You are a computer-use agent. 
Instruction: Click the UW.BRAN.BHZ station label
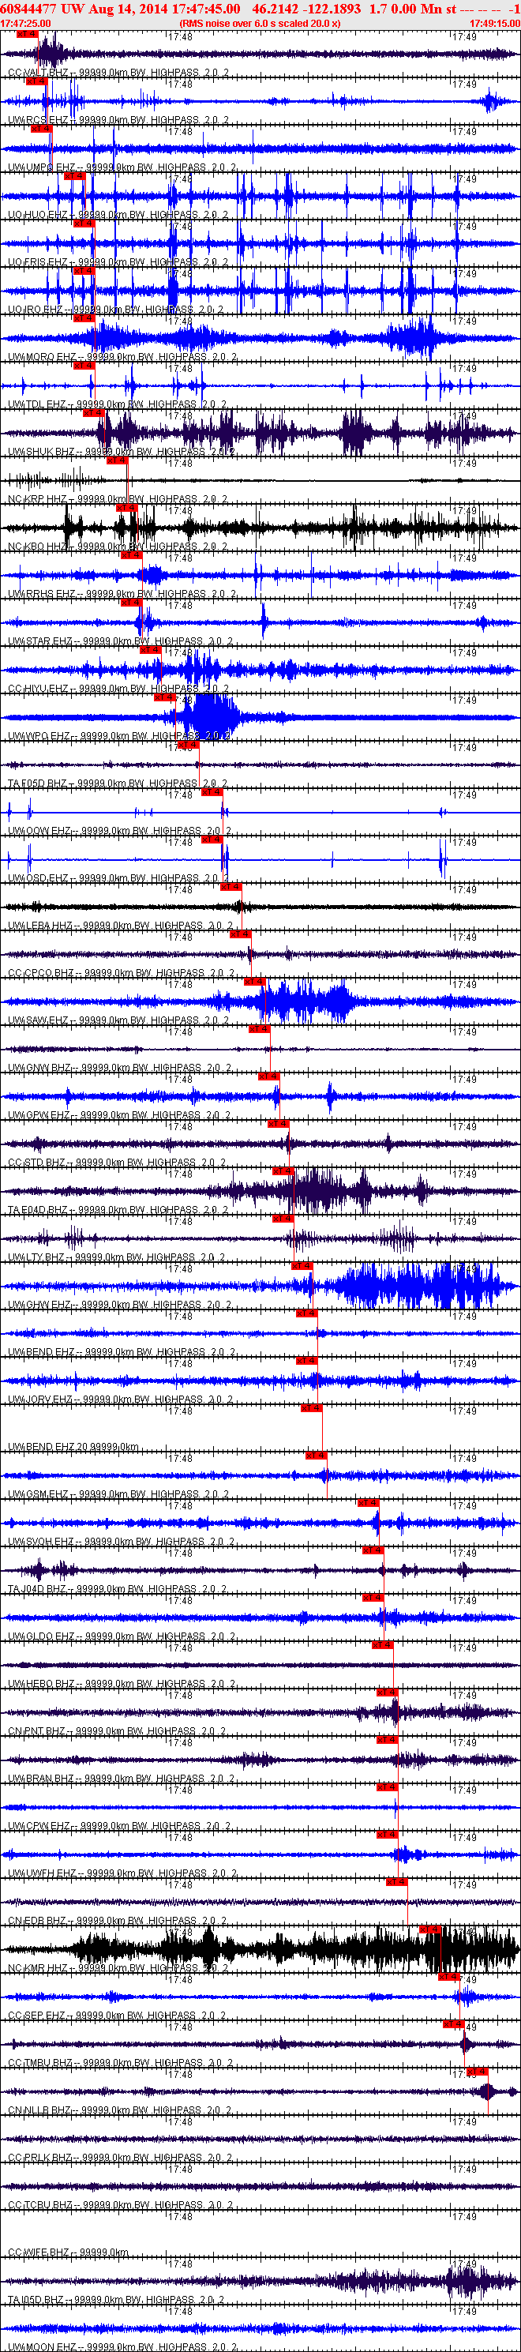pos(122,1779)
